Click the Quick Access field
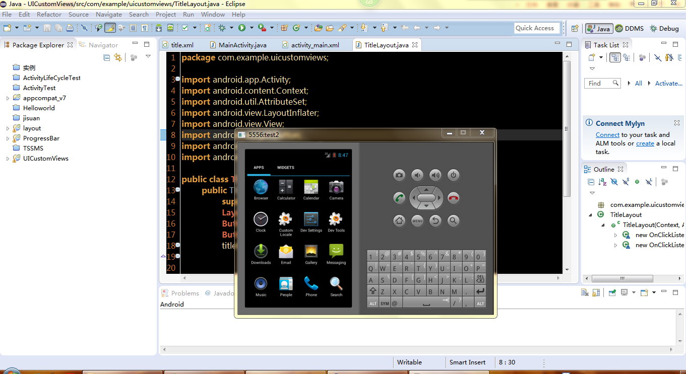This screenshot has height=374, width=686. [x=536, y=28]
